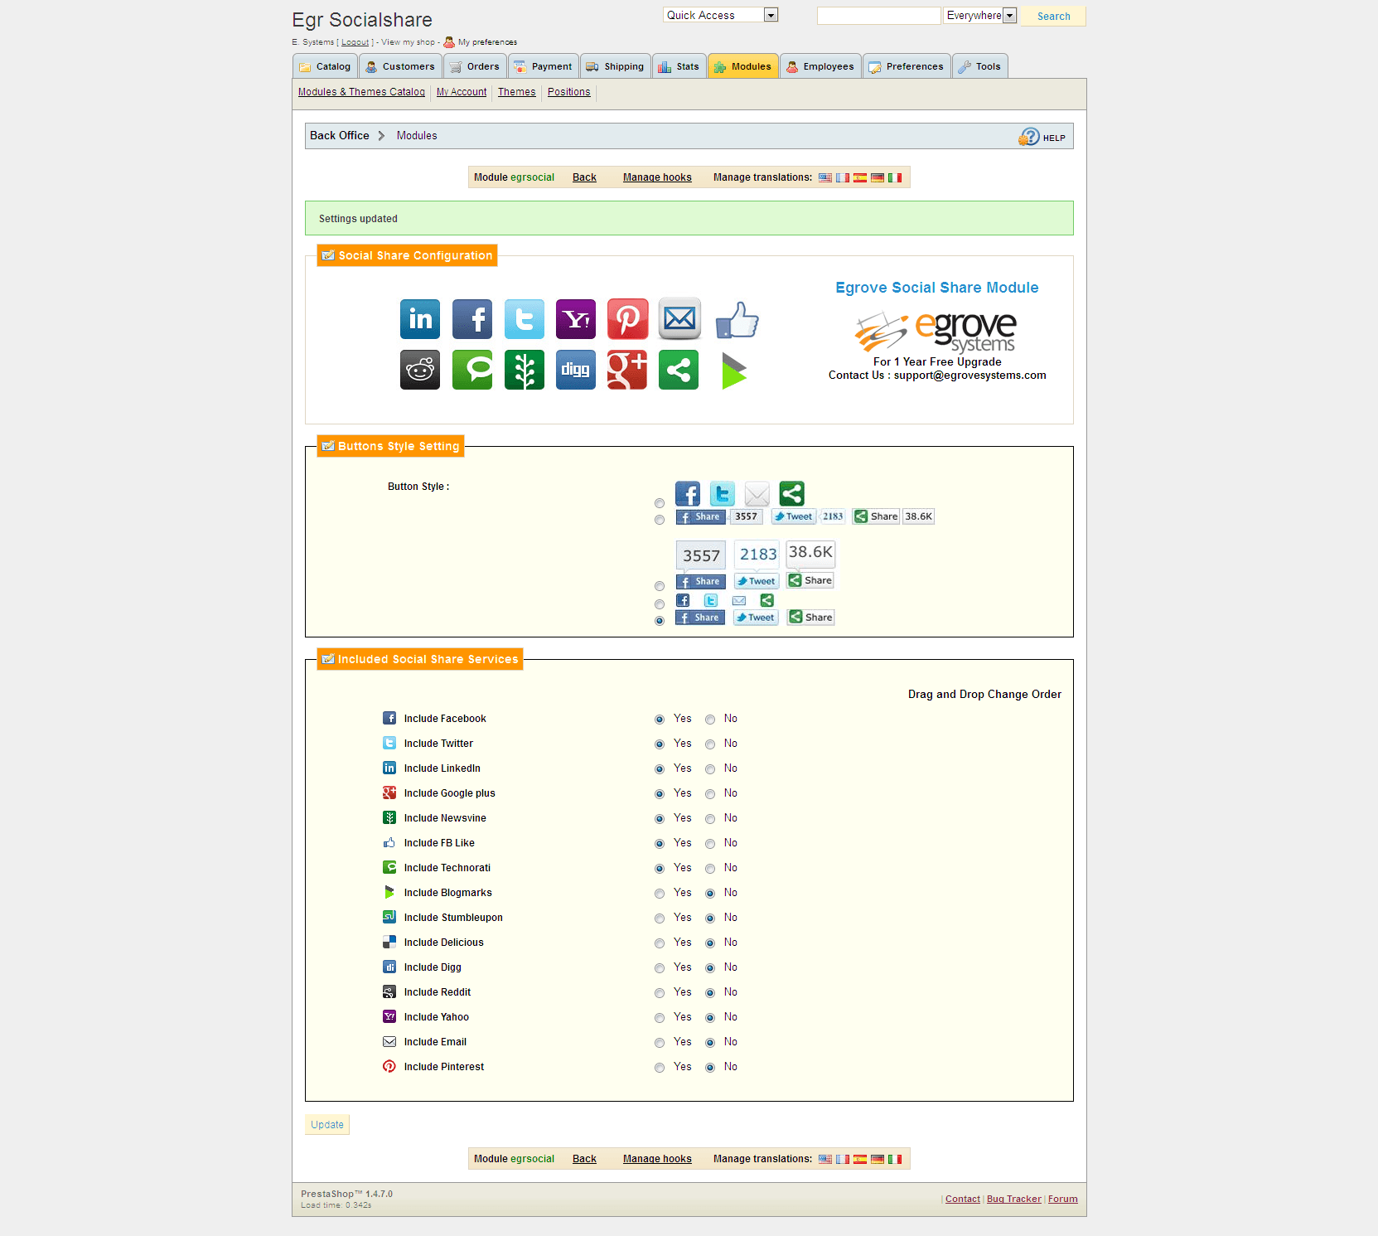This screenshot has height=1236, width=1378.
Task: Click the egrove systems logo
Action: coord(936,332)
